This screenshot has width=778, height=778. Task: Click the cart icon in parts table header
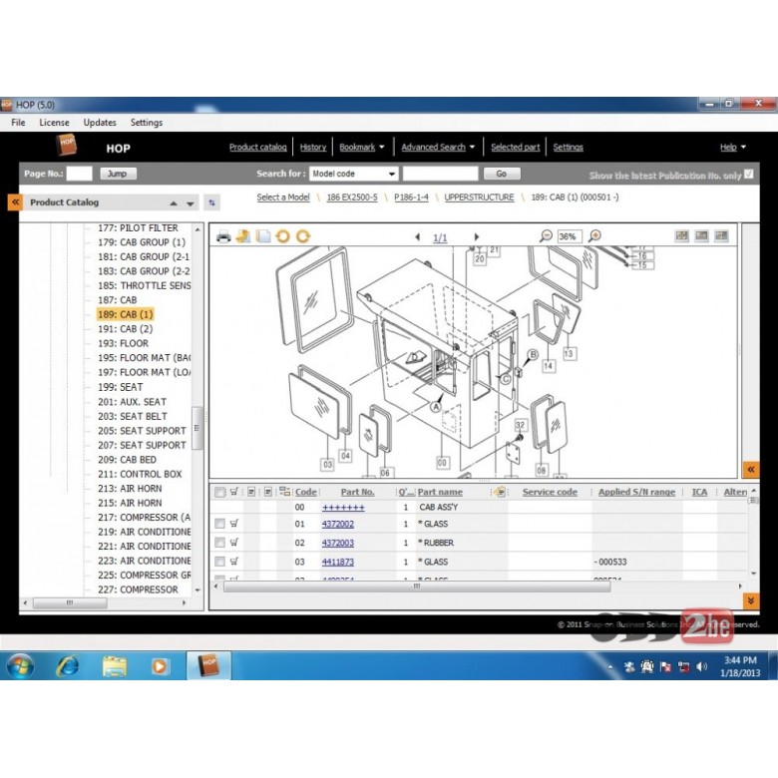click(x=234, y=491)
